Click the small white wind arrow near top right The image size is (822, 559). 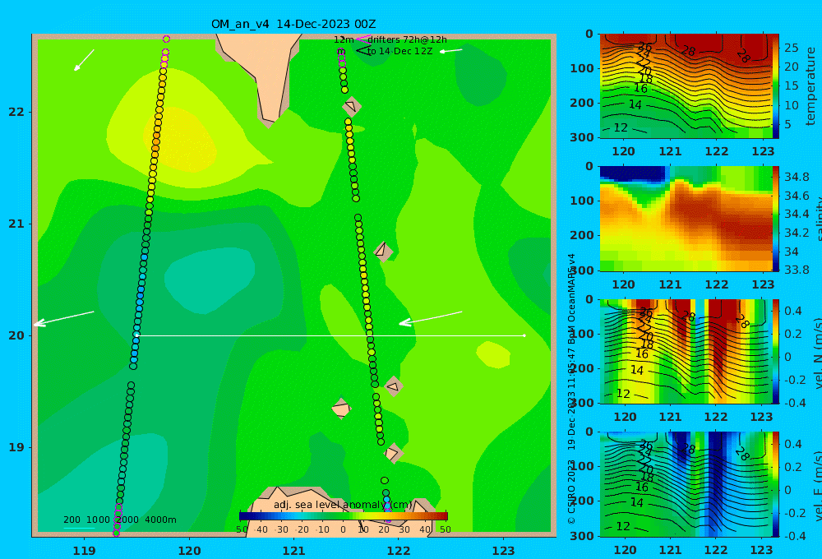tap(450, 51)
